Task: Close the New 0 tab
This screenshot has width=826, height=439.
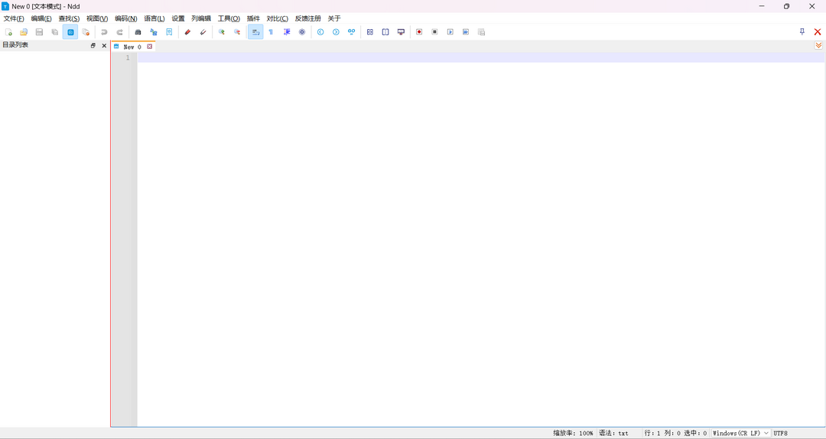Action: click(x=150, y=47)
